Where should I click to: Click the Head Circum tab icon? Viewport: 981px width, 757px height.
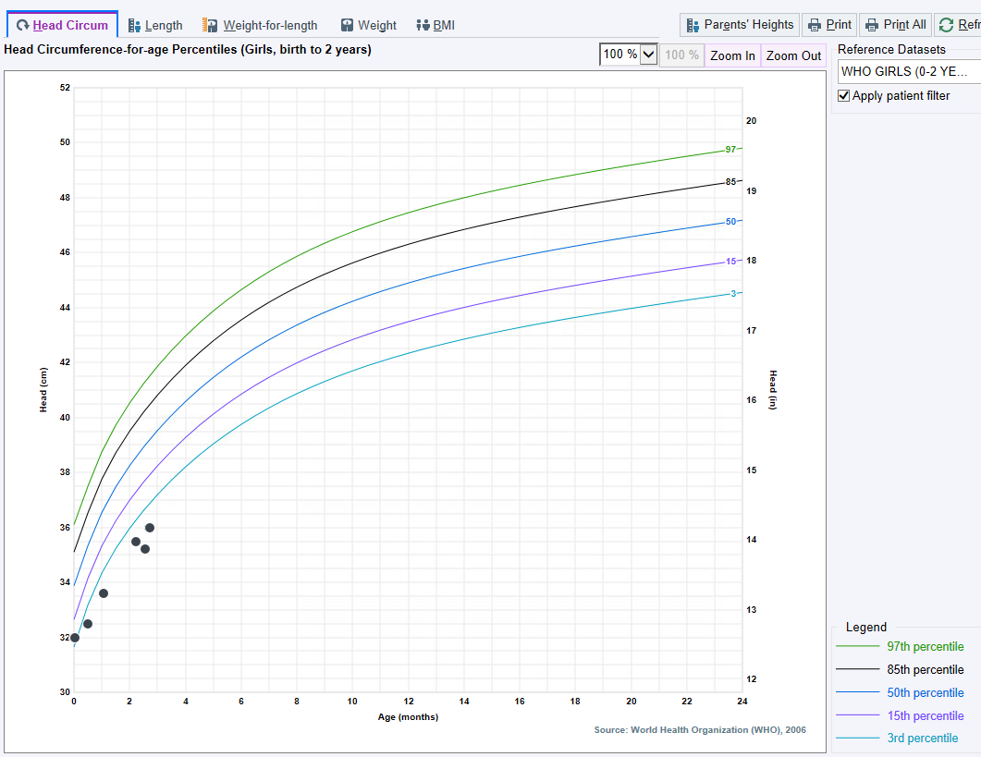pos(23,25)
